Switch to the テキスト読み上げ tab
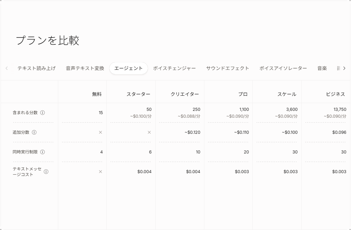 point(36,68)
